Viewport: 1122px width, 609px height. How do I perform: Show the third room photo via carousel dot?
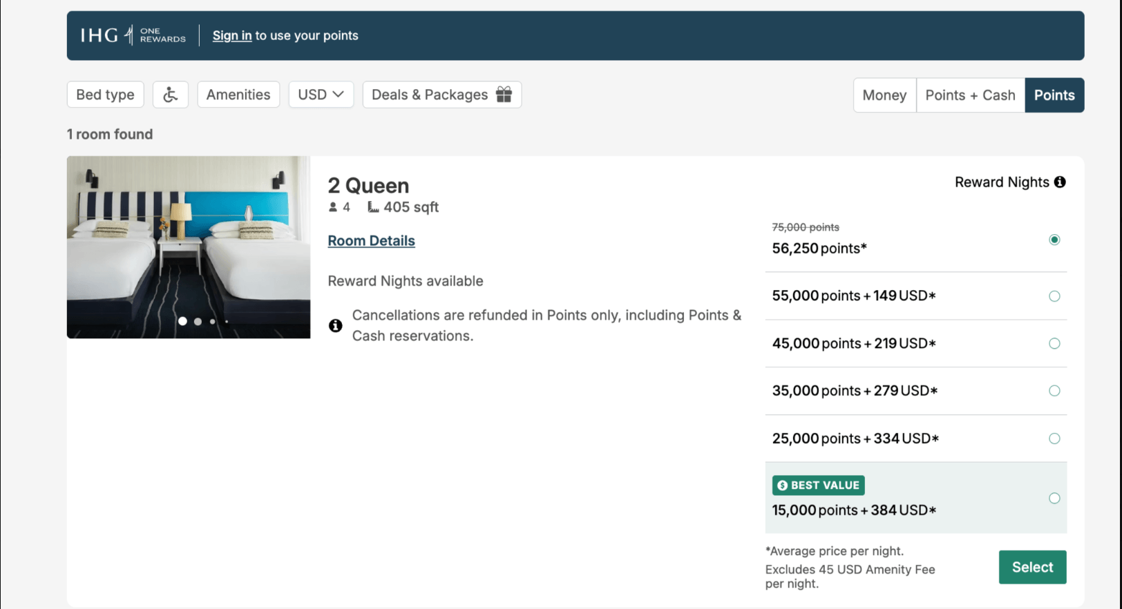pos(212,321)
